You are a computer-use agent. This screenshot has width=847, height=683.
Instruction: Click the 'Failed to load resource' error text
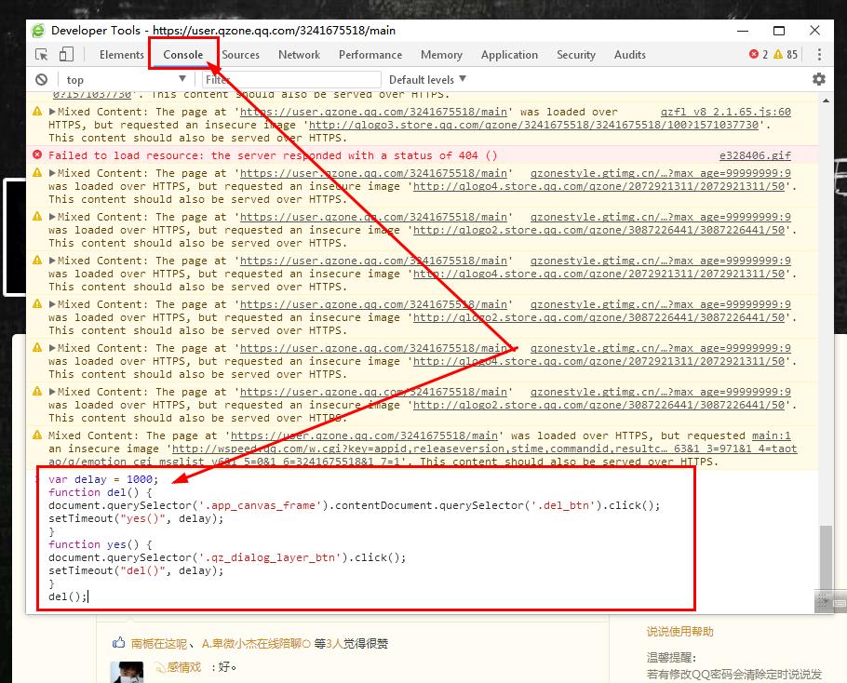273,155
